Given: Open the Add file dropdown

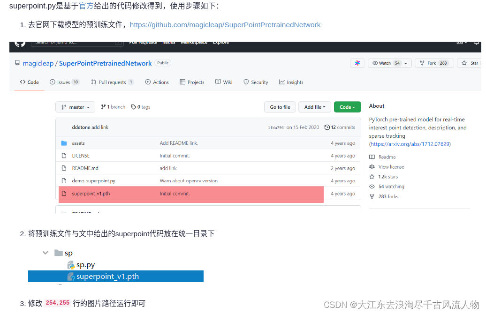Looking at the screenshot, I should click(315, 107).
